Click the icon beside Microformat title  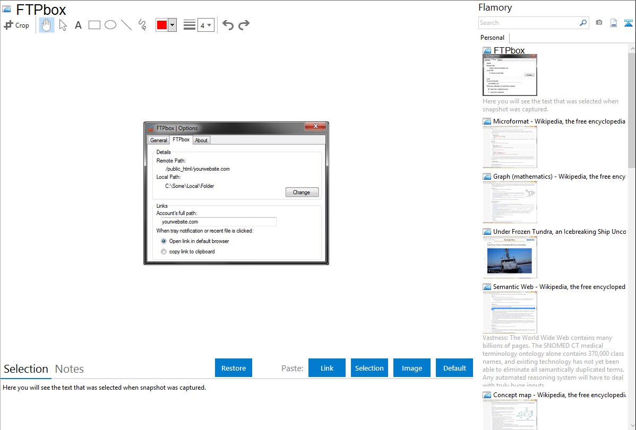pos(487,121)
